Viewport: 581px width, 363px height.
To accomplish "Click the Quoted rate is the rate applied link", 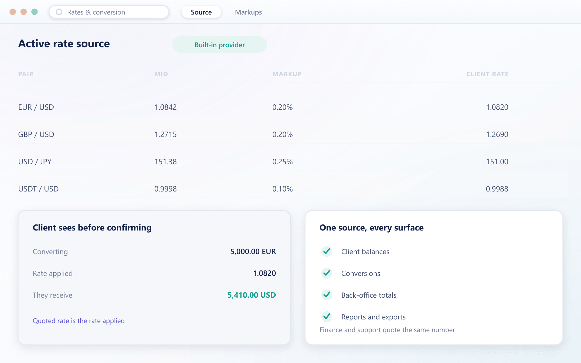I will coord(79,321).
